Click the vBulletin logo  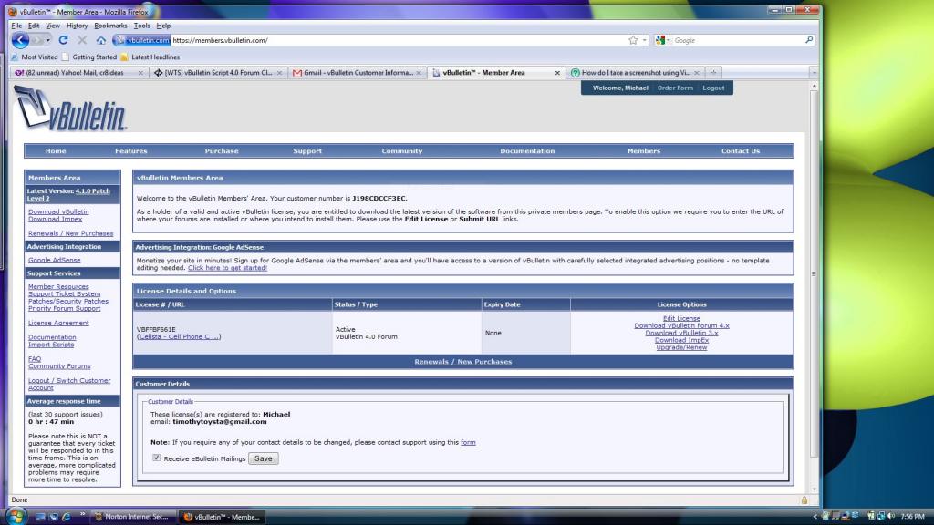point(70,108)
